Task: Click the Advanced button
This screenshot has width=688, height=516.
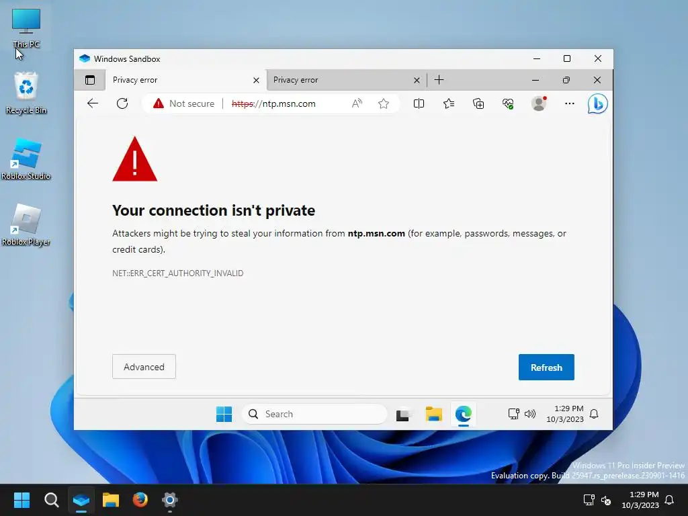Action: click(144, 367)
